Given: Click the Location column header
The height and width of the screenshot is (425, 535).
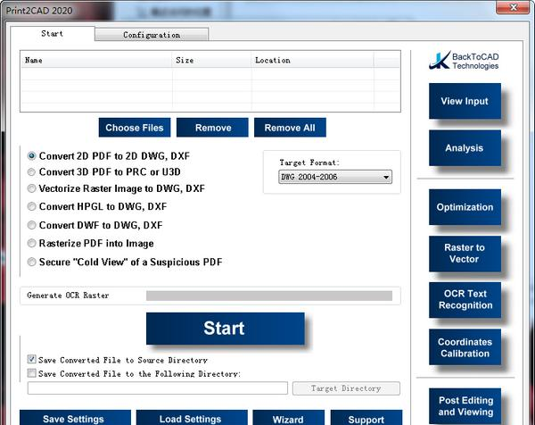Looking at the screenshot, I should (313, 61).
